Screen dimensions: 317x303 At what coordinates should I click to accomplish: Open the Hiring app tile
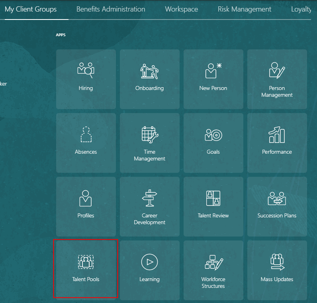click(x=86, y=79)
